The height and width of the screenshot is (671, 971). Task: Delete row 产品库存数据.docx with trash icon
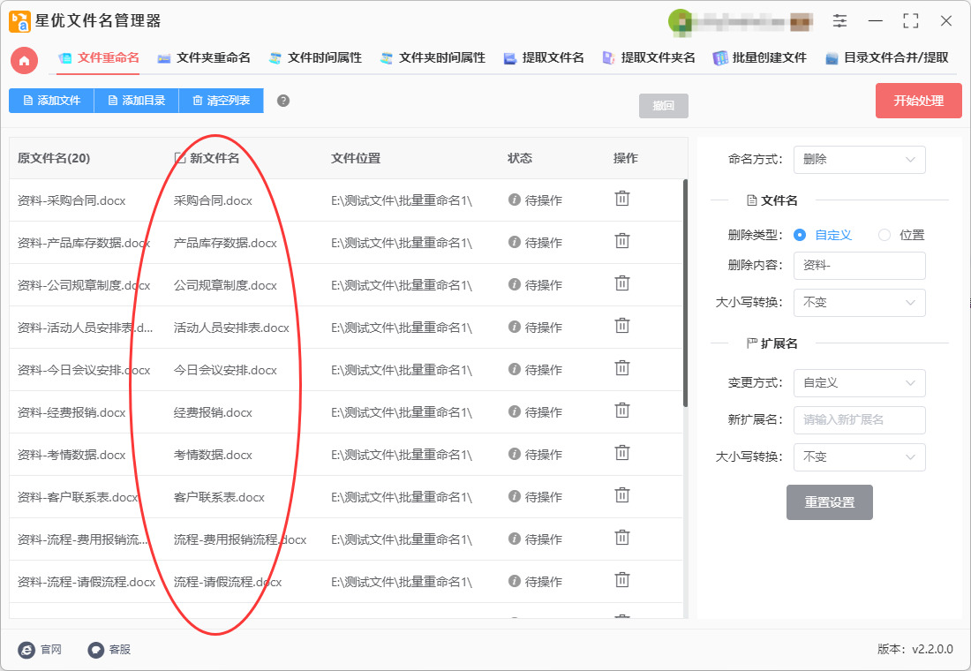pos(621,241)
